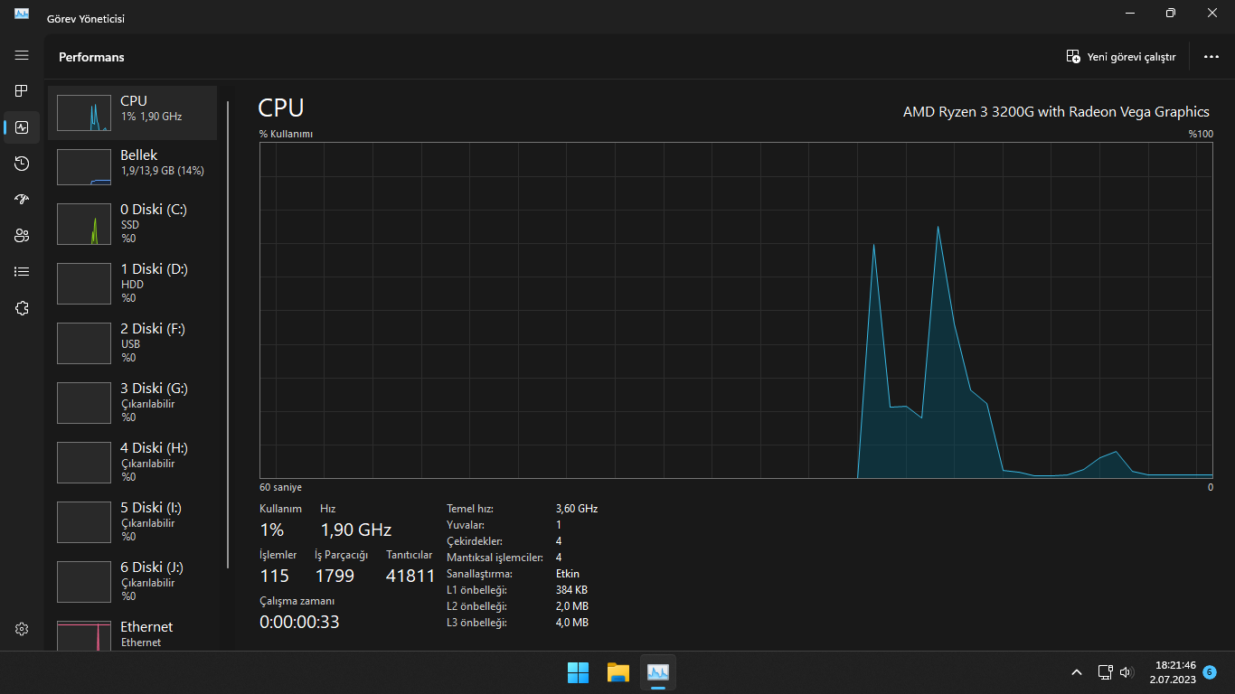
Task: Select the Performance page icon in navigation
Action: click(22, 127)
